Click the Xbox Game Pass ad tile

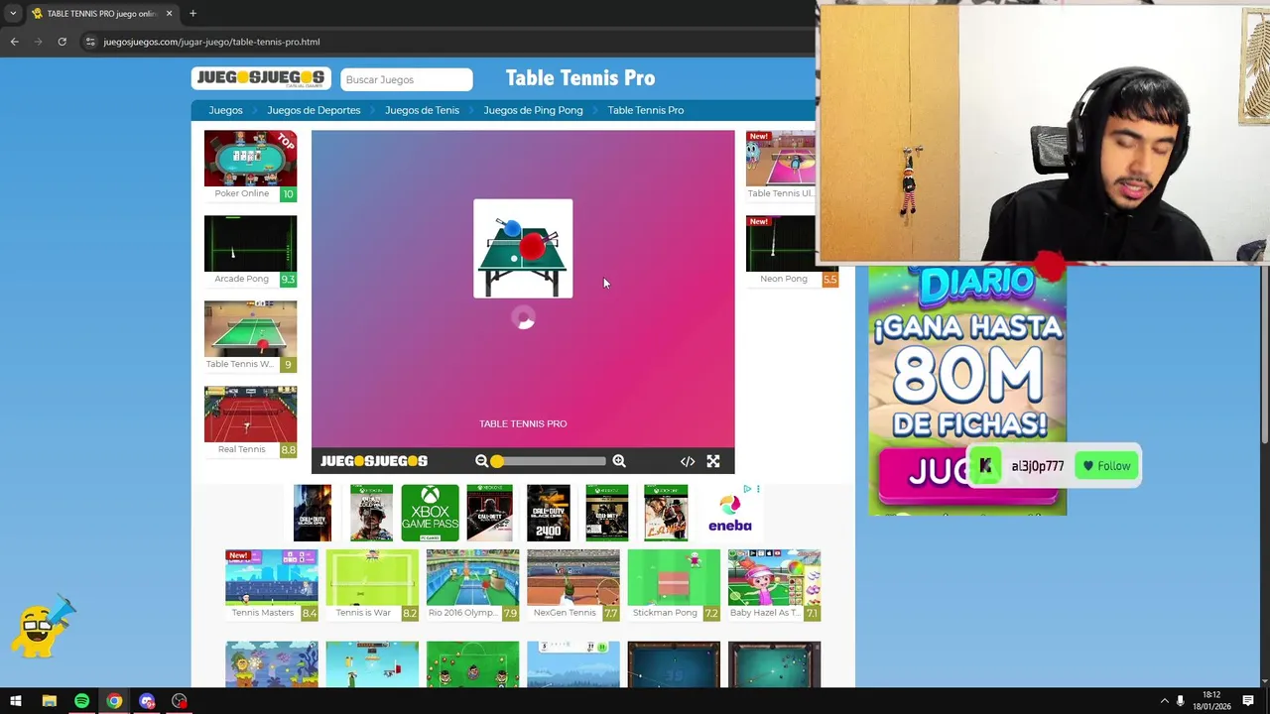[430, 513]
